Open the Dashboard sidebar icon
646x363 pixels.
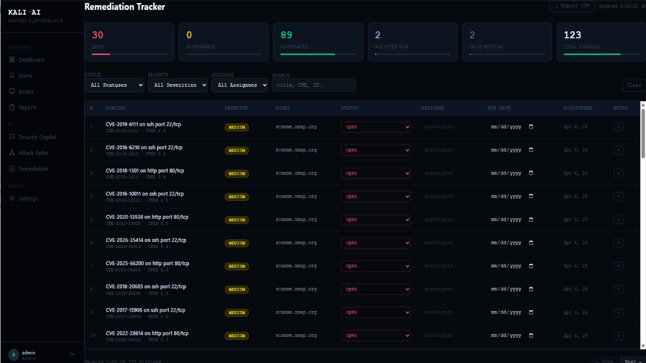(12, 59)
